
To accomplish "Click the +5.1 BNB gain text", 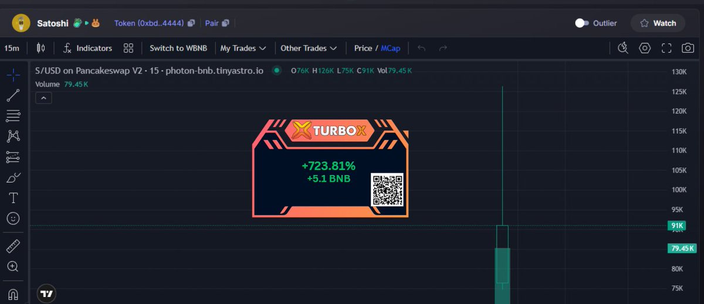I will 329,179.
